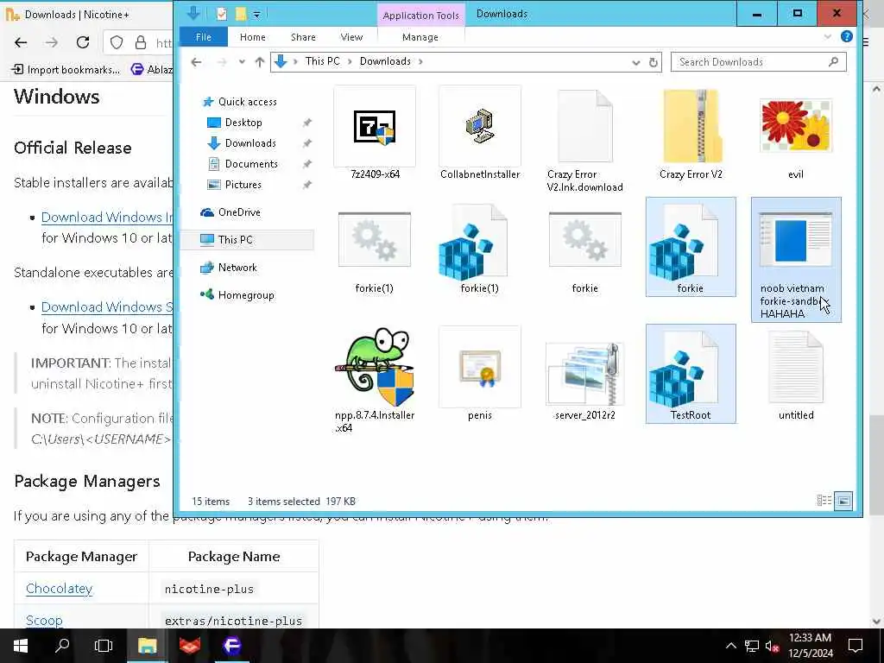Open the Manage ribbon tab
Screen dimensions: 884x663
pos(420,37)
